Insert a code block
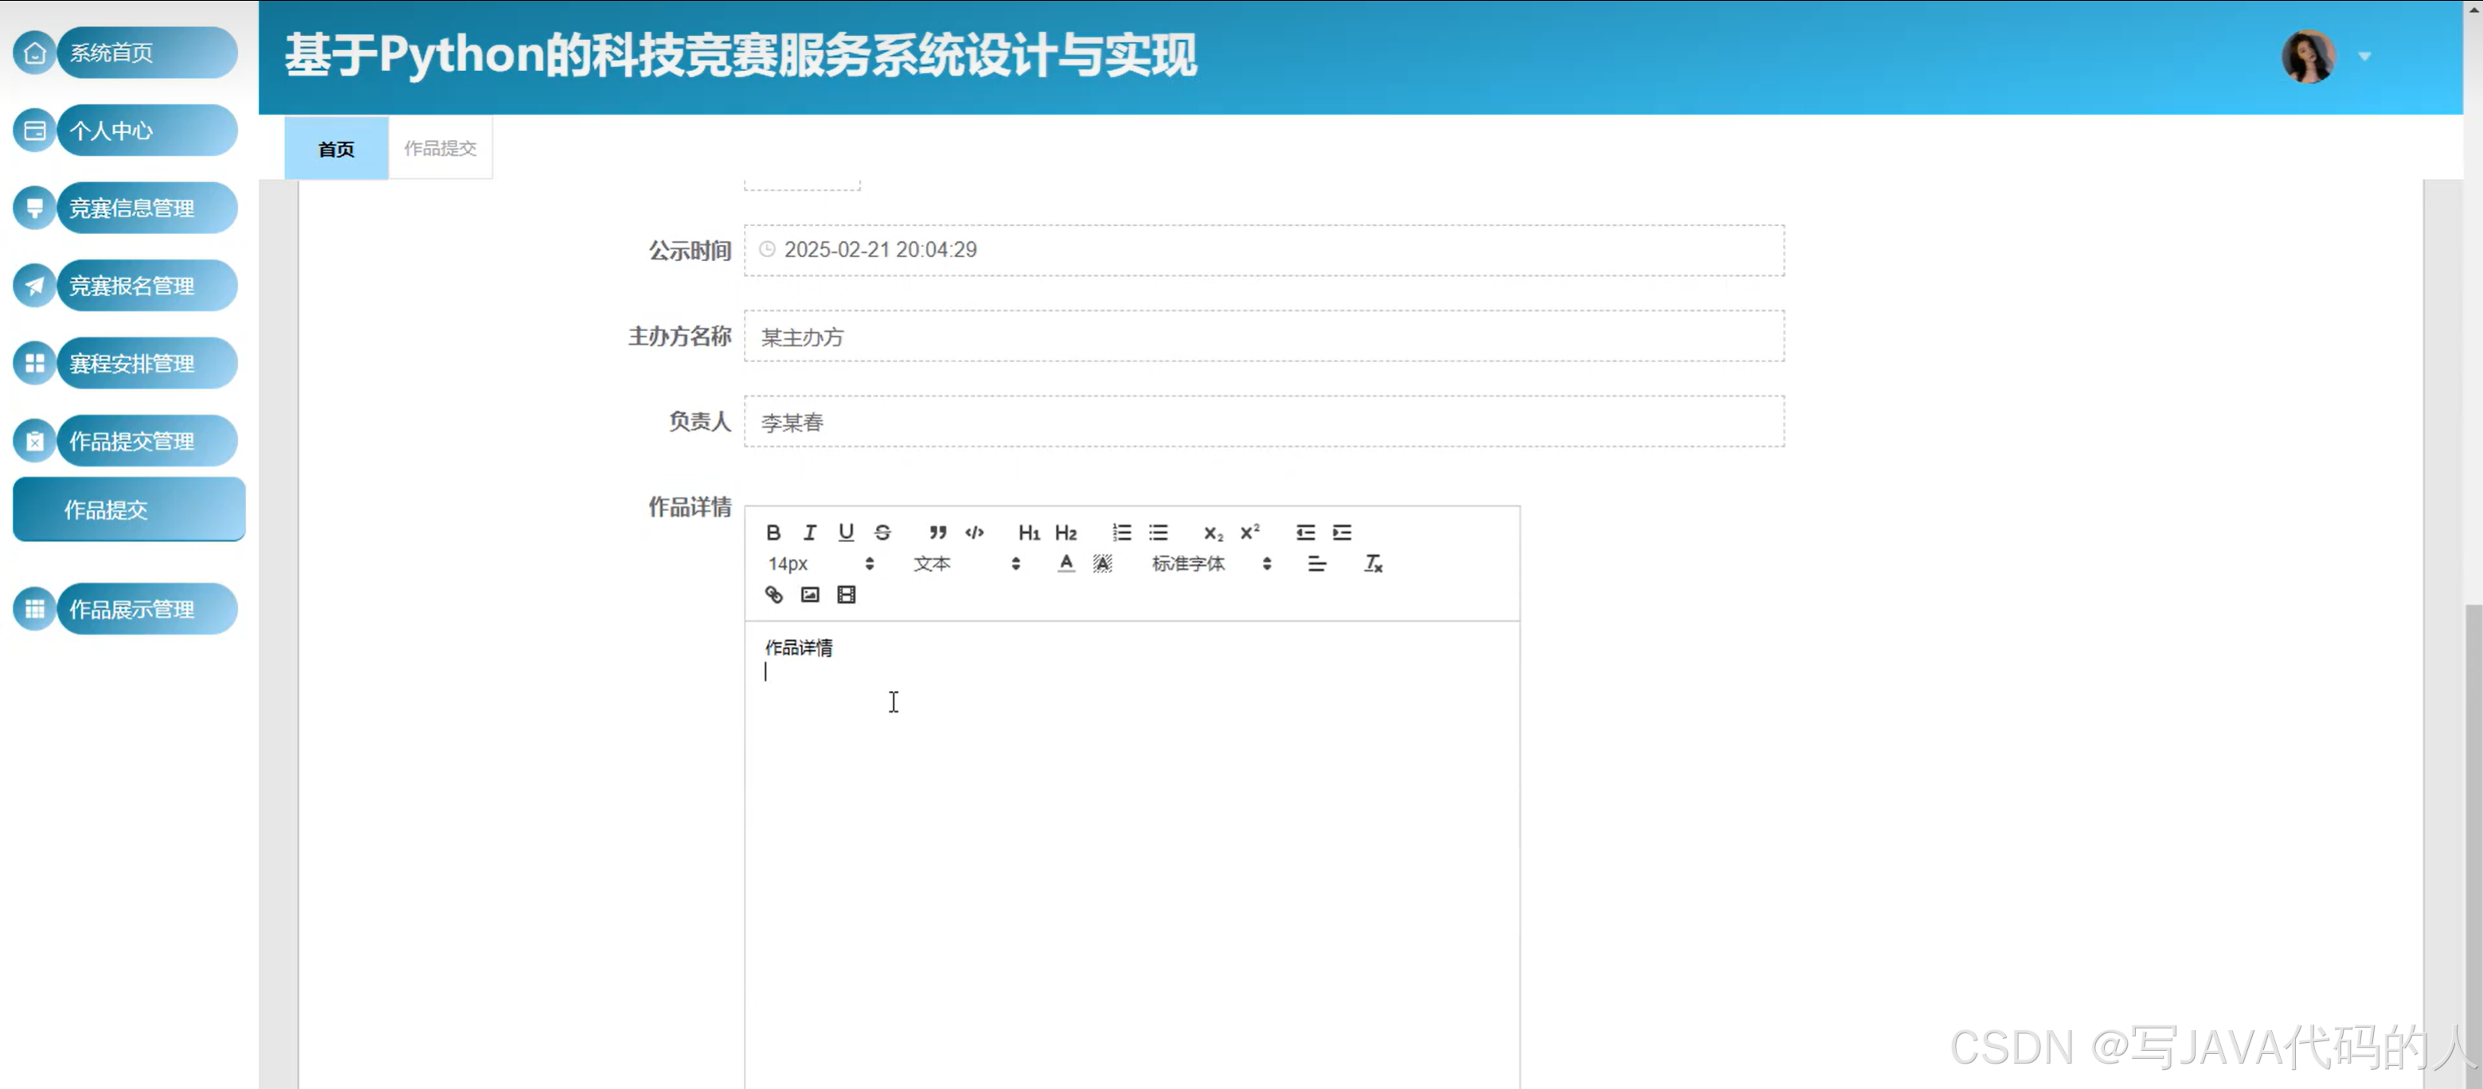This screenshot has height=1089, width=2483. click(975, 532)
